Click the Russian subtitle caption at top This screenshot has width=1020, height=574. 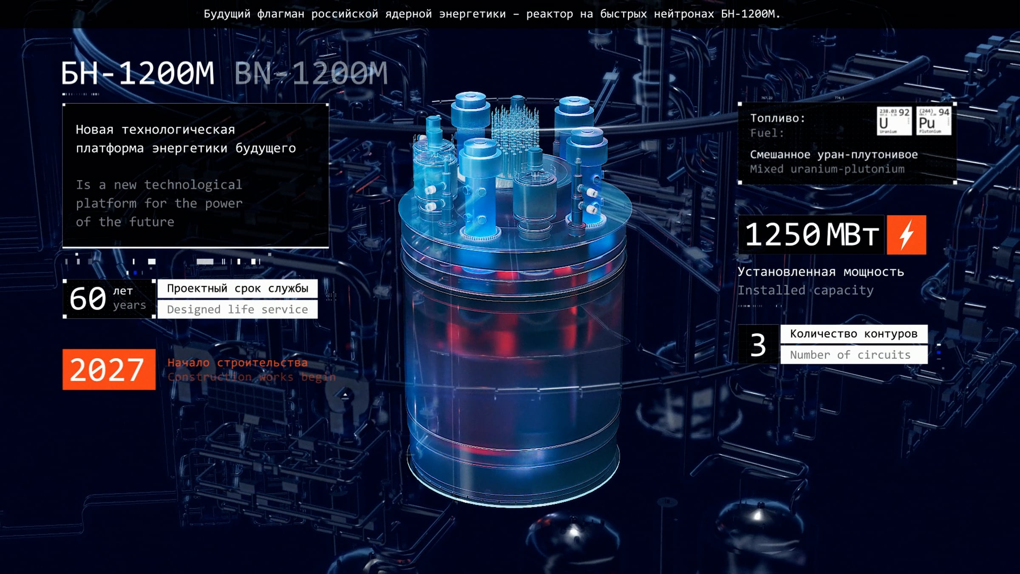[x=492, y=14]
